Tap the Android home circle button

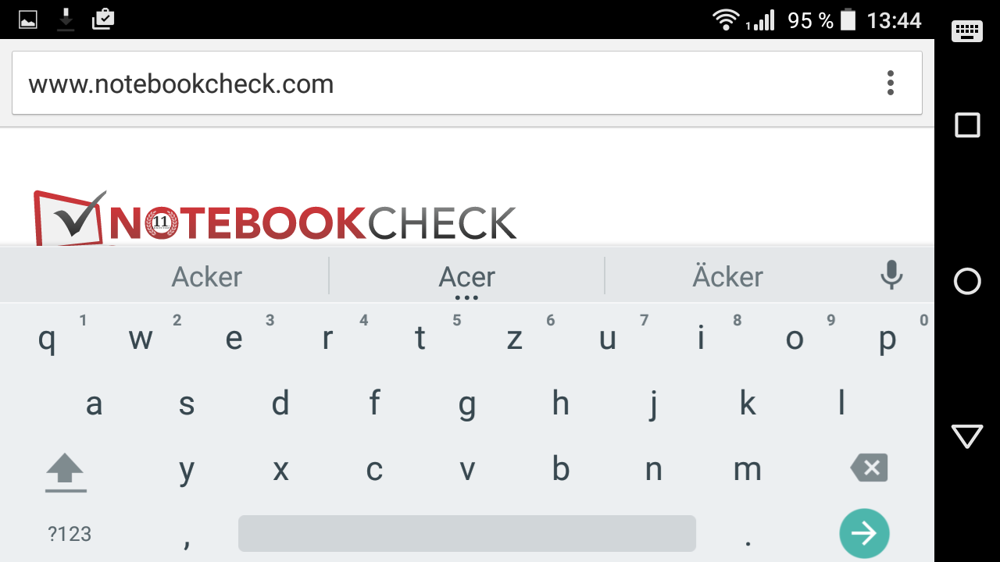(967, 281)
